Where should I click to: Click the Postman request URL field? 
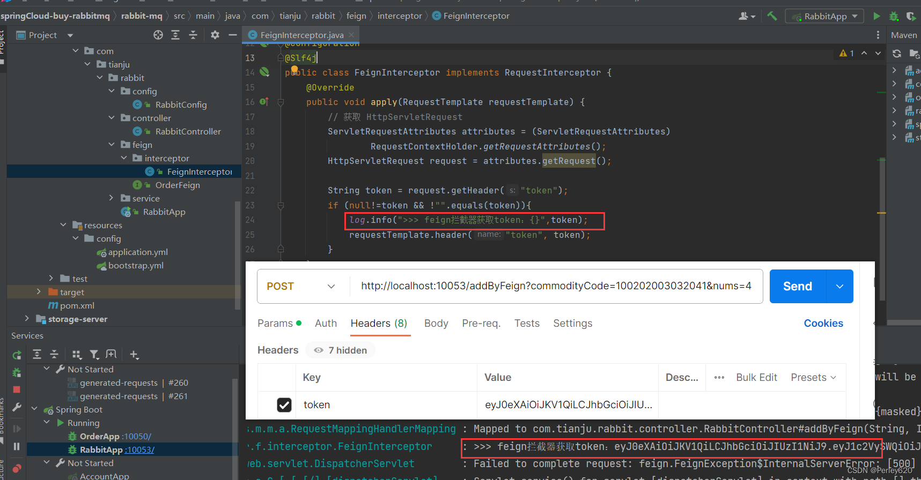[x=556, y=286]
